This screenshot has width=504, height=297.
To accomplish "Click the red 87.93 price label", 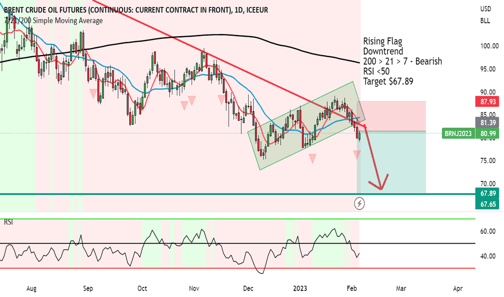I will [x=487, y=102].
